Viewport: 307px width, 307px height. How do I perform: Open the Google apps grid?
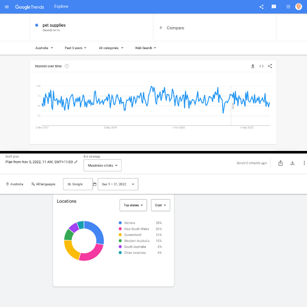[x=288, y=7]
